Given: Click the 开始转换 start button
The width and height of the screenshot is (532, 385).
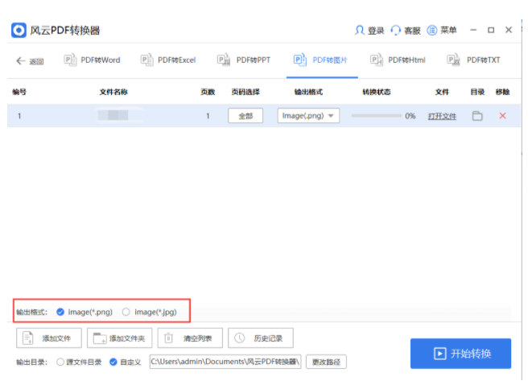Looking at the screenshot, I should click(460, 354).
